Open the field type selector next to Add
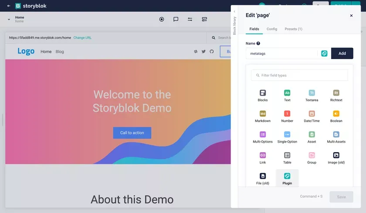 pos(324,53)
